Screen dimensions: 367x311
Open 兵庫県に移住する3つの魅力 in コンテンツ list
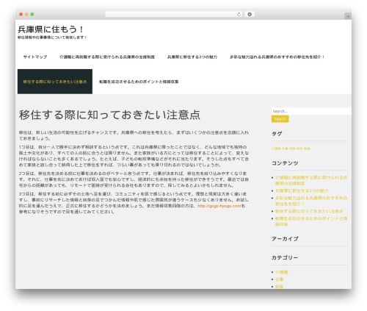pos(302,190)
